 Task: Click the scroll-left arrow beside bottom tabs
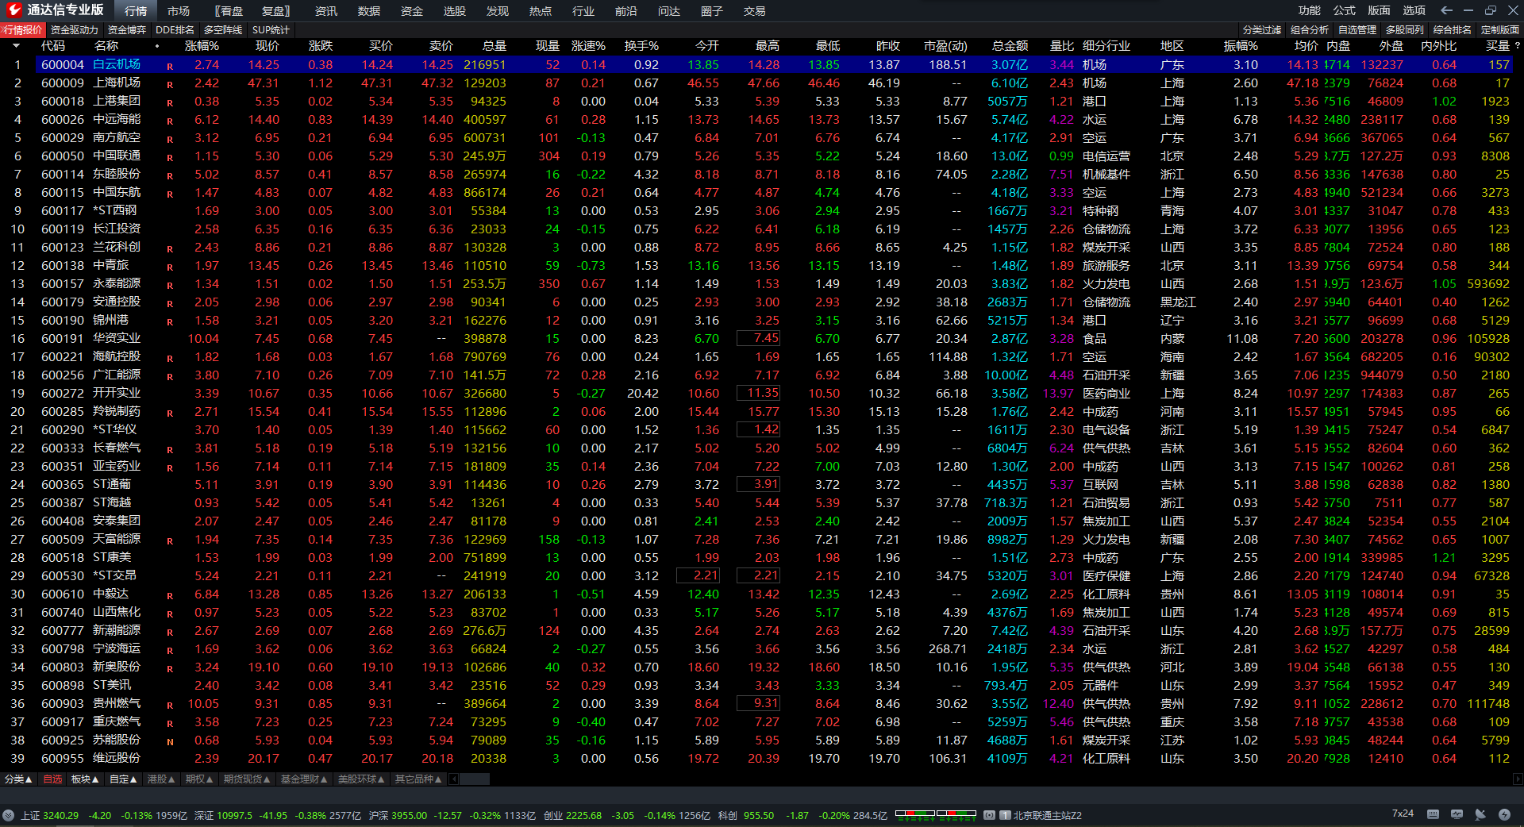[453, 779]
